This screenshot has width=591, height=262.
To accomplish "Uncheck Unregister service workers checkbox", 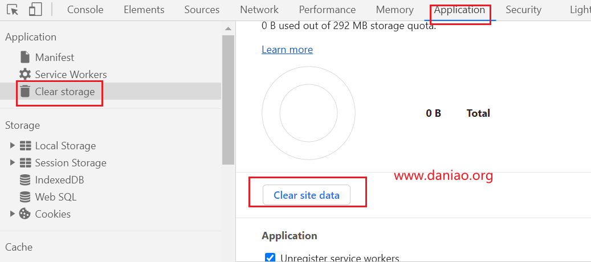I will (x=270, y=258).
